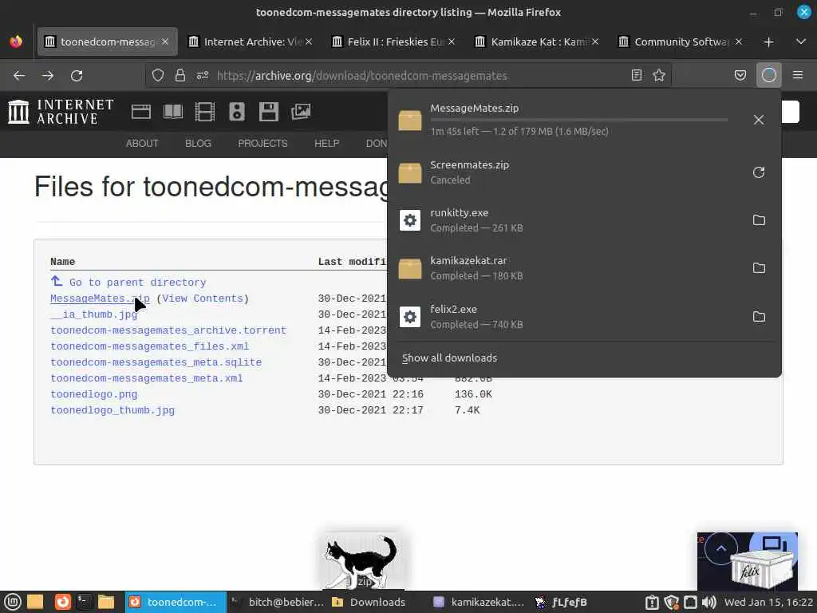The image size is (817, 613).
Task: Open containing folder for kamikazekat.rar
Action: (759, 268)
